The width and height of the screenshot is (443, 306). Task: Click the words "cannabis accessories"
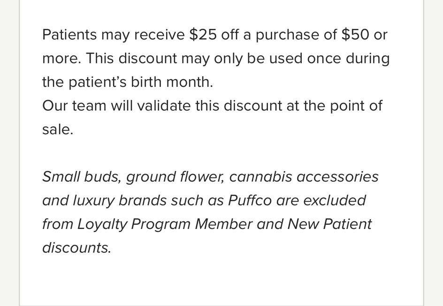pos(304,177)
